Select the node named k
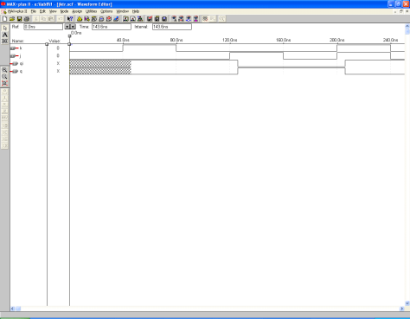The height and width of the screenshot is (319, 410). coord(21,48)
